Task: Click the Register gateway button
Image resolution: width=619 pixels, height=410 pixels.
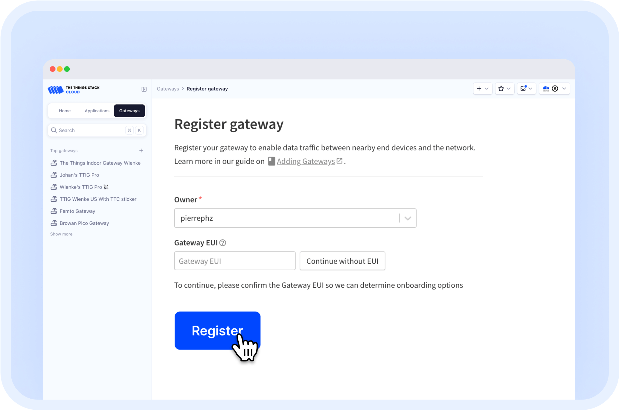Action: coord(217,330)
